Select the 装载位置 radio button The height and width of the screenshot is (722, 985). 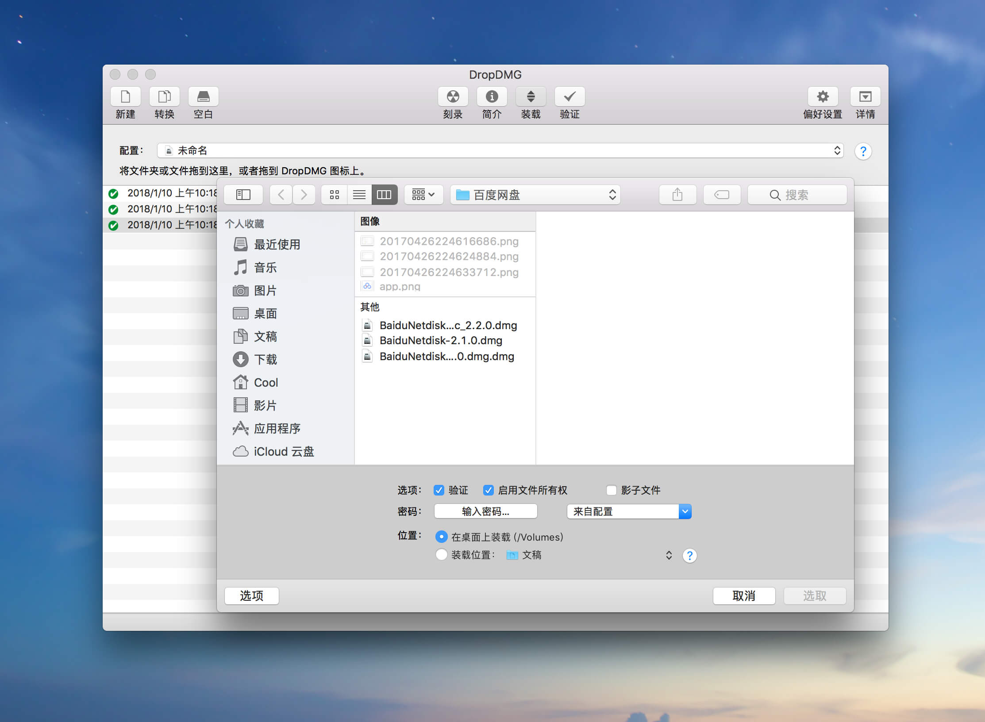pyautogui.click(x=441, y=554)
